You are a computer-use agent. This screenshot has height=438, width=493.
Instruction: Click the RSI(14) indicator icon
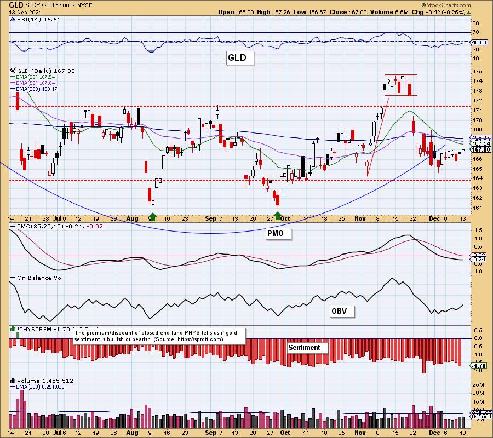click(x=13, y=19)
